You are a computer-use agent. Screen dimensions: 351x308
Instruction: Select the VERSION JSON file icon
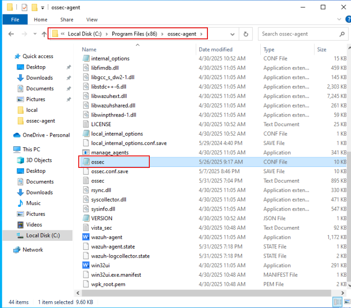(86, 218)
